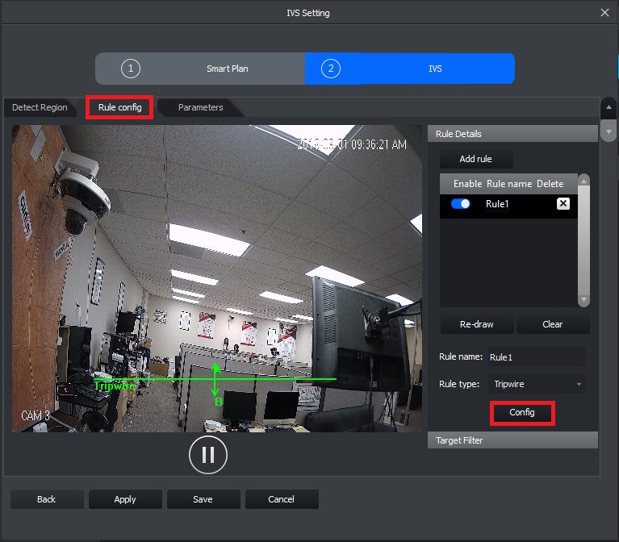Switch to the Detect Region tab
Screen dimensions: 619x542
pos(40,107)
